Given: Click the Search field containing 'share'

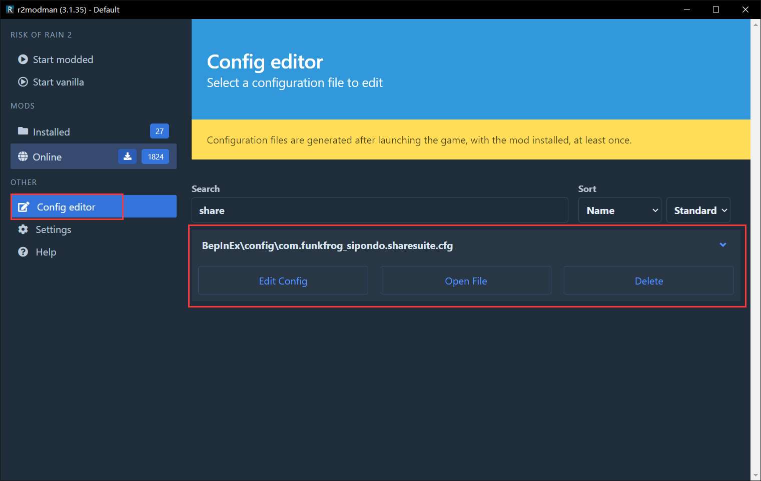Looking at the screenshot, I should (x=379, y=210).
